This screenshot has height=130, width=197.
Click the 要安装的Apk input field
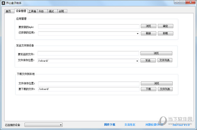point(89,27)
